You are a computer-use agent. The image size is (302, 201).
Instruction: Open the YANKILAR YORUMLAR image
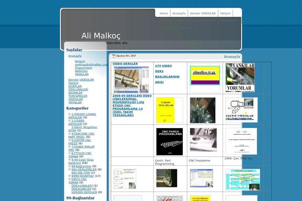tap(240, 77)
